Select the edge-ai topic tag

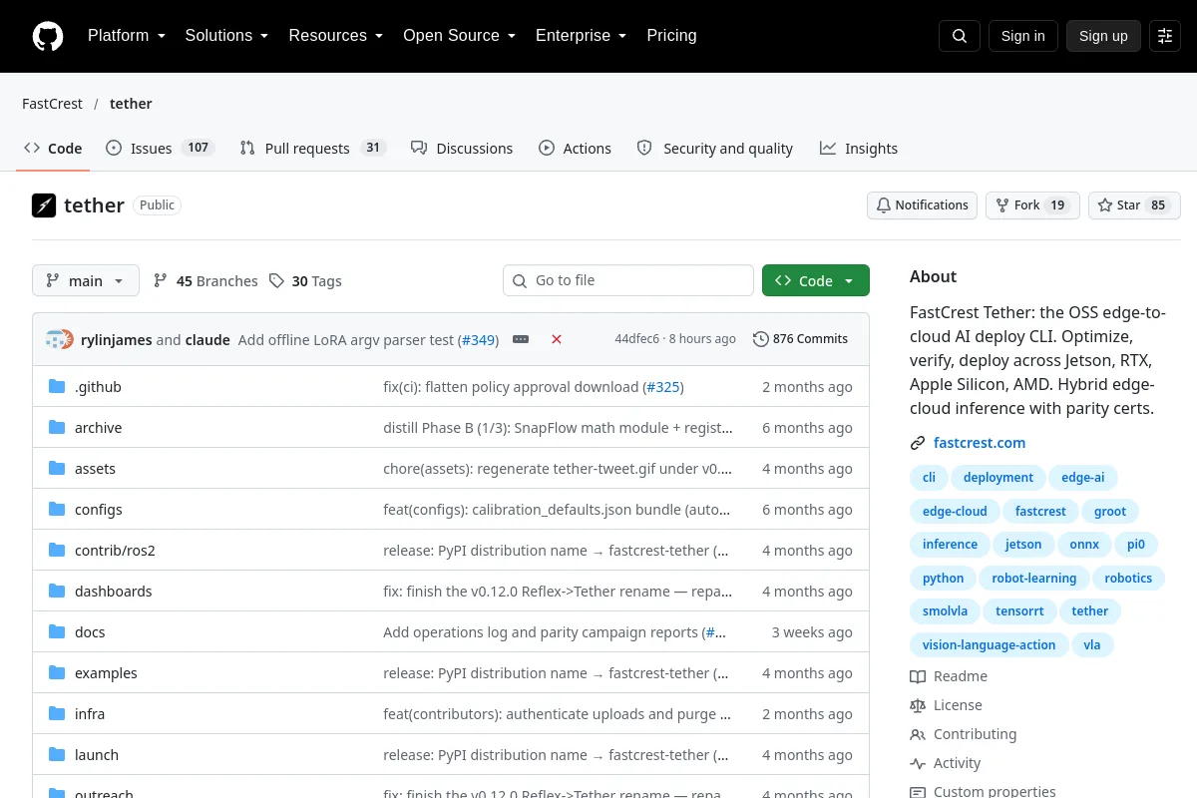pos(1083,478)
